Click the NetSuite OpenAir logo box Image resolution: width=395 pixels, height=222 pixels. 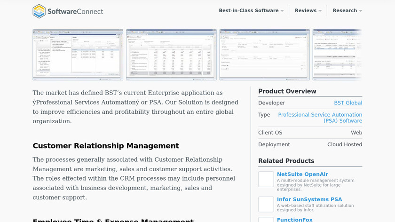(266, 179)
